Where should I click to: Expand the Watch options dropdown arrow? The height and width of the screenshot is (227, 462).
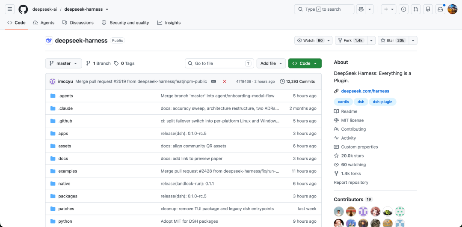(x=329, y=40)
